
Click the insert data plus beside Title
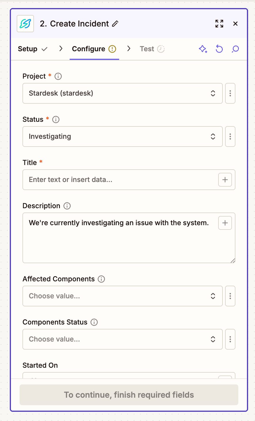pyautogui.click(x=225, y=179)
